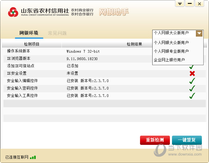Click the 检测项目 column header
The height and width of the screenshot is (163, 209).
coord(32,44)
